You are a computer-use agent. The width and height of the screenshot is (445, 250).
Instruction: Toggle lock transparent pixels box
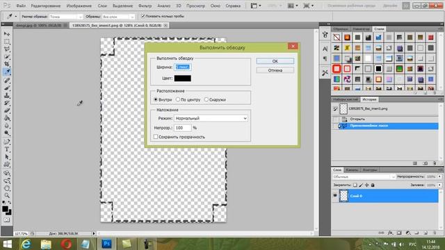click(x=355, y=185)
